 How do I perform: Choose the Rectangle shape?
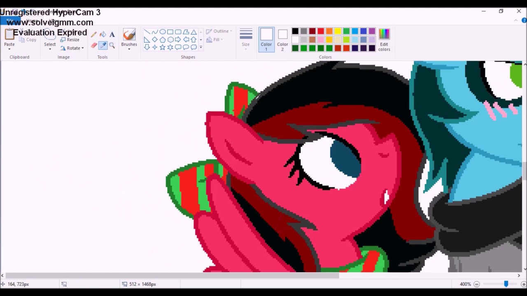click(x=170, y=32)
